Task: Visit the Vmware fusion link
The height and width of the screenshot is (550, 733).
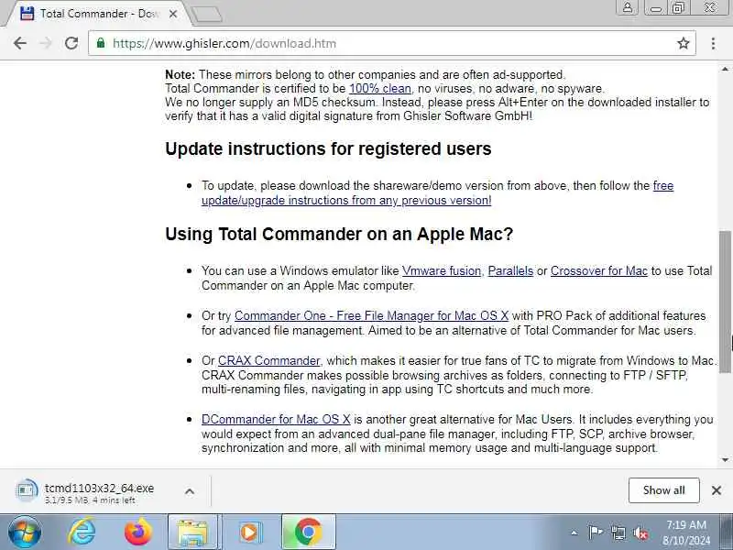Action: point(442,270)
